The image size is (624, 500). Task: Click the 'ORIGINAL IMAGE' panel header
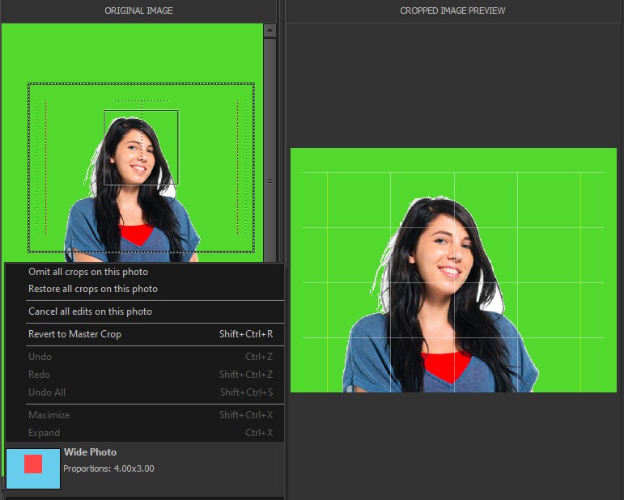pos(138,11)
